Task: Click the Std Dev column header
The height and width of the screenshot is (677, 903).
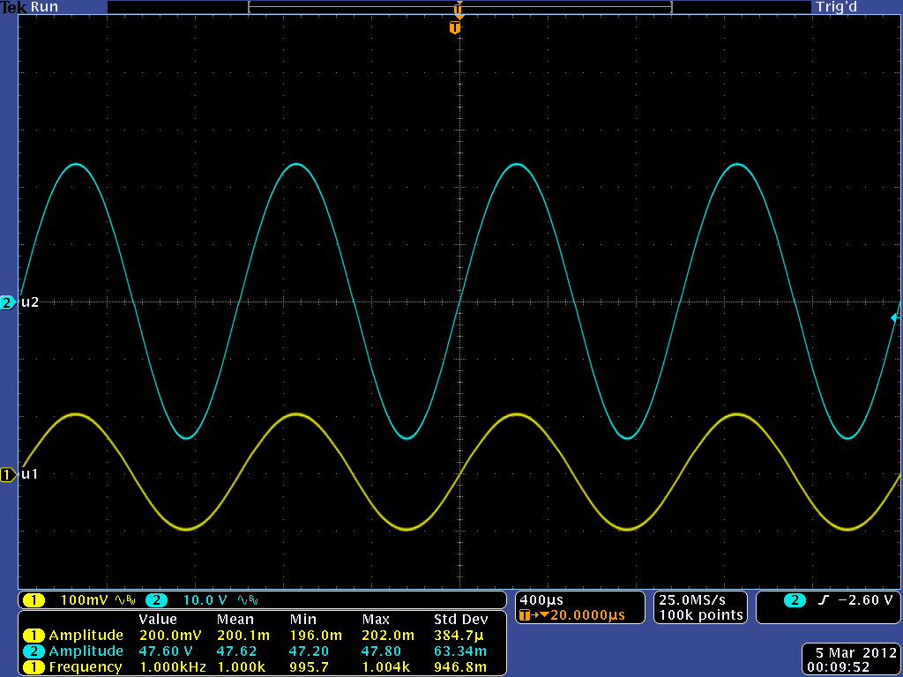Action: pyautogui.click(x=460, y=620)
